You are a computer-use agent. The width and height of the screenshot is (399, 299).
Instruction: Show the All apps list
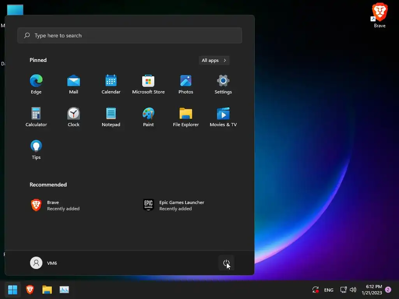click(x=214, y=60)
